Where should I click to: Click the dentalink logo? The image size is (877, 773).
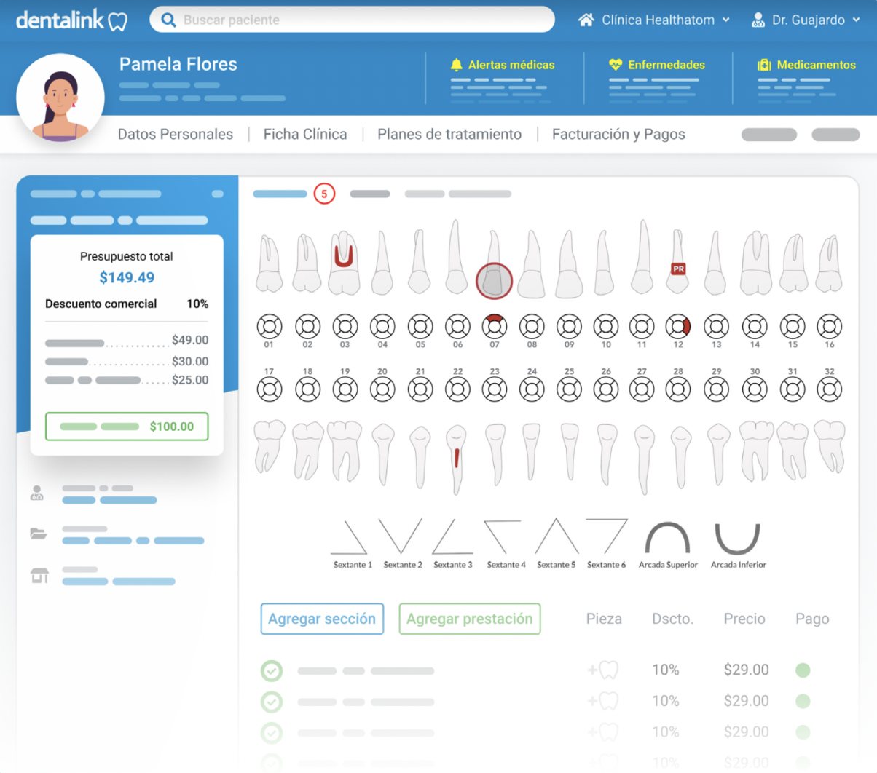pyautogui.click(x=71, y=20)
